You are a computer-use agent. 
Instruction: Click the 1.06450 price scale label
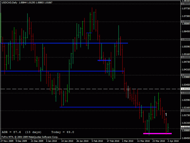tap(186, 31)
